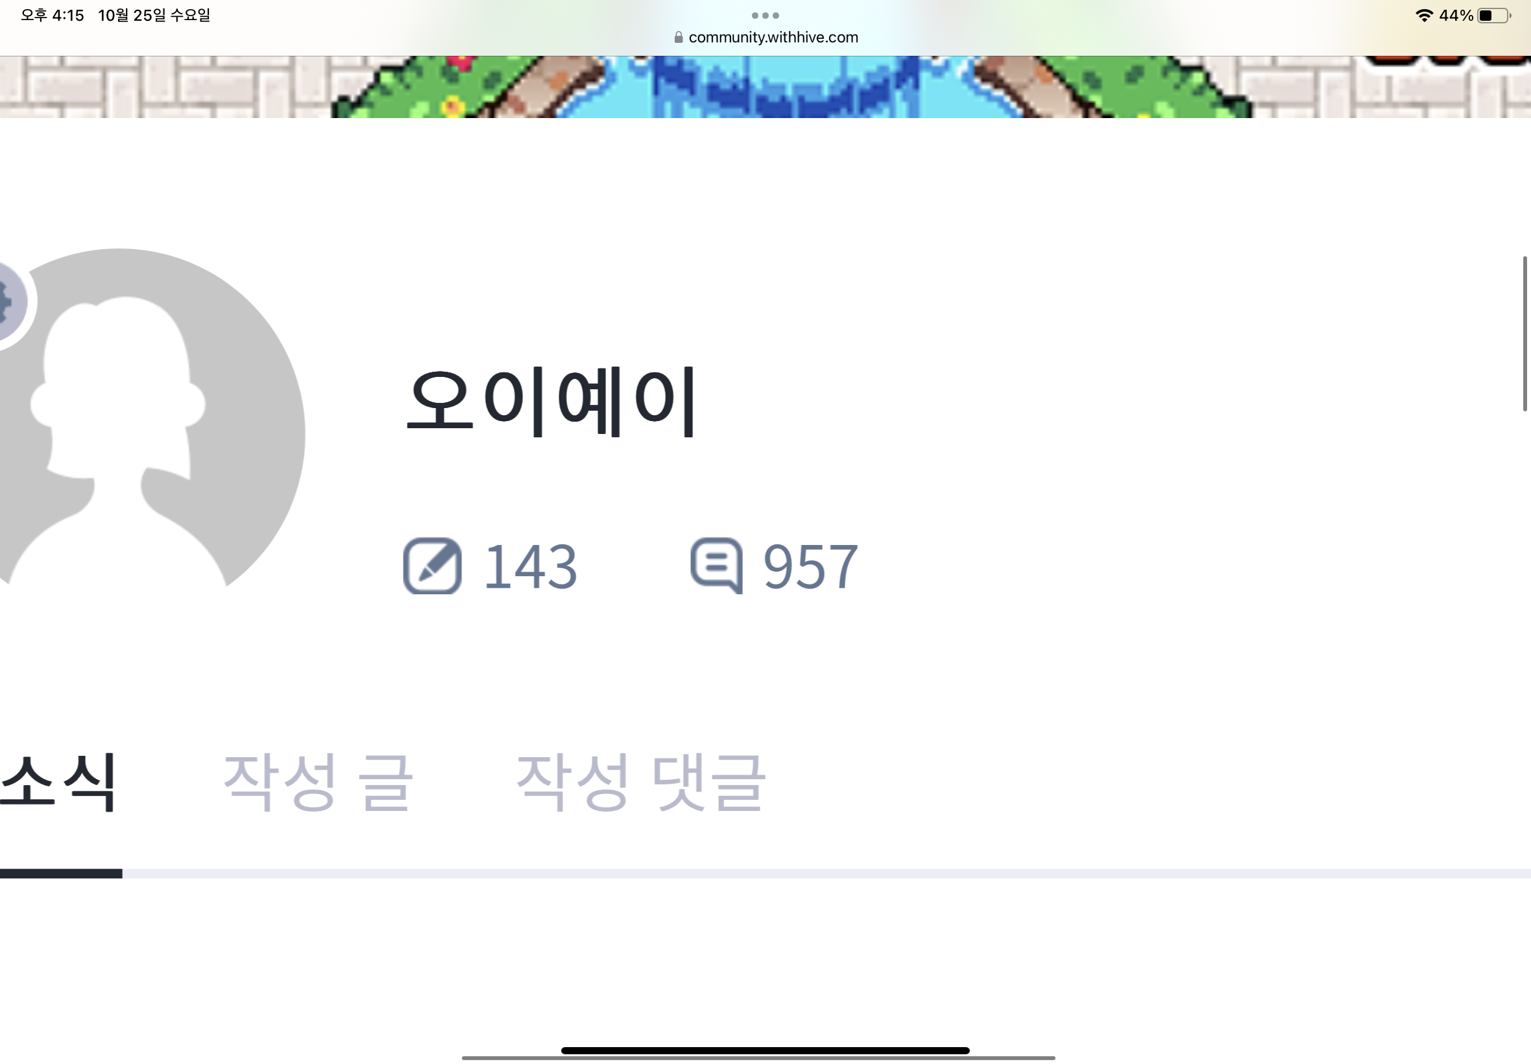
Task: Switch to the 작성 댓글 tab
Action: tap(640, 782)
